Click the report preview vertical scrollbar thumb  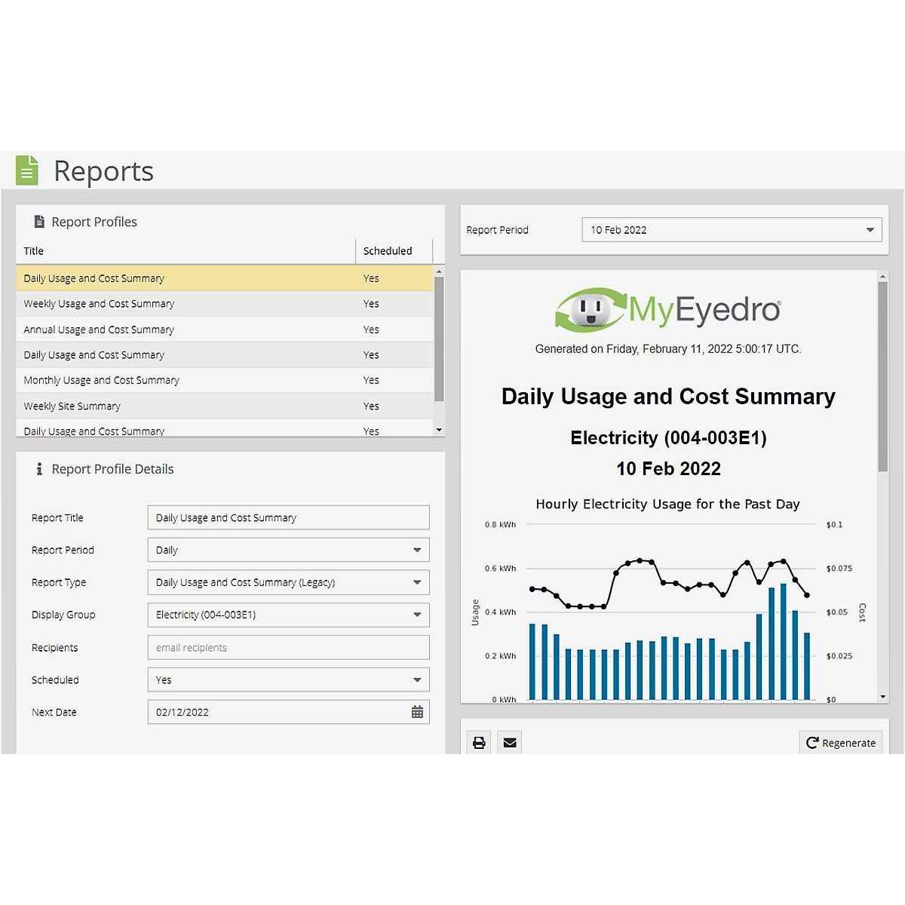tap(882, 377)
